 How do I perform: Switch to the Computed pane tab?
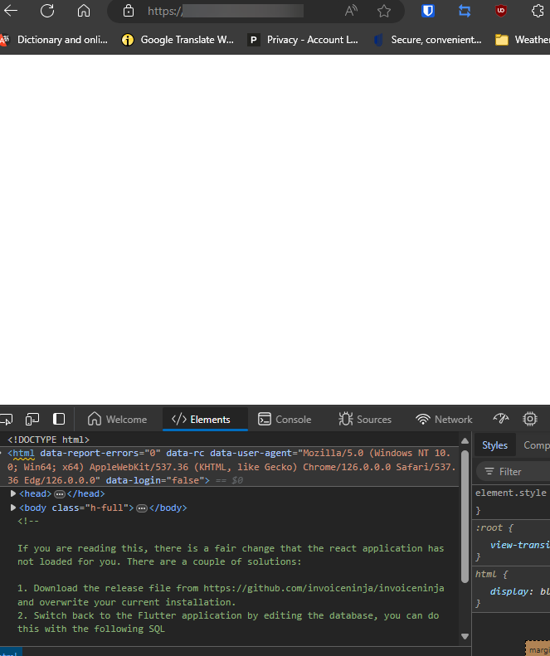[x=537, y=445]
